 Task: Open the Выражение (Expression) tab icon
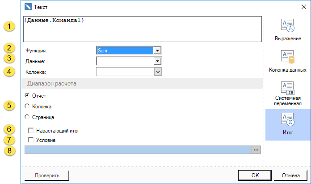287,26
